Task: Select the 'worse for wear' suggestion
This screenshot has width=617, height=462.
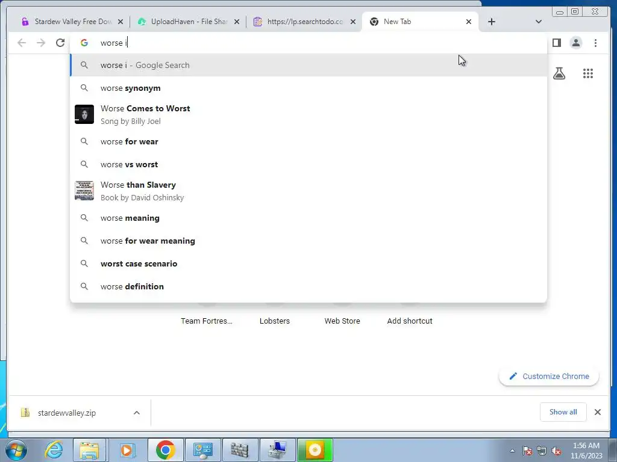Action: tap(308, 141)
